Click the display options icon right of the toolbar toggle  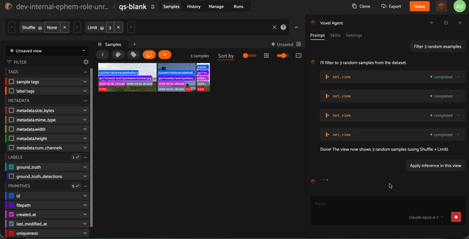(x=299, y=56)
